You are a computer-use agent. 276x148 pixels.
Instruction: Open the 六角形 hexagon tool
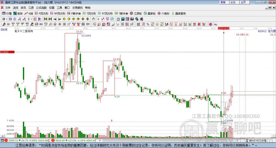(164, 13)
